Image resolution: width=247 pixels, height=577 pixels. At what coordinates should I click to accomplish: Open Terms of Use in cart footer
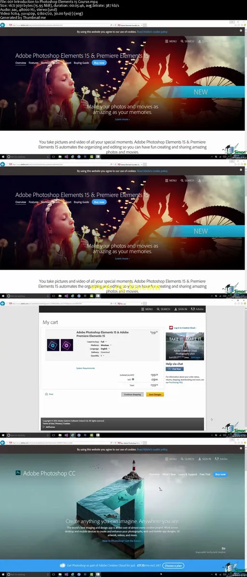pos(48,424)
